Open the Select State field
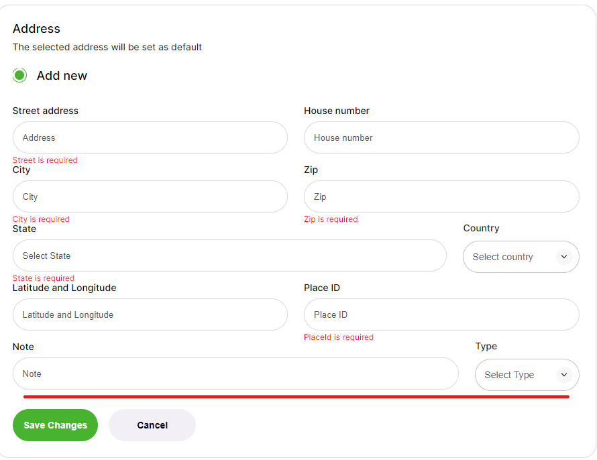Screen dimensions: 597x460 click(x=229, y=255)
